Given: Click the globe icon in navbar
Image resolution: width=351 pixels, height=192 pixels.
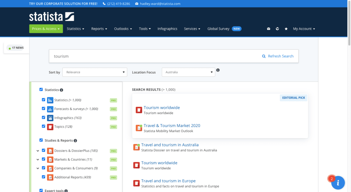Looking at the screenshot, I should point(277,29).
